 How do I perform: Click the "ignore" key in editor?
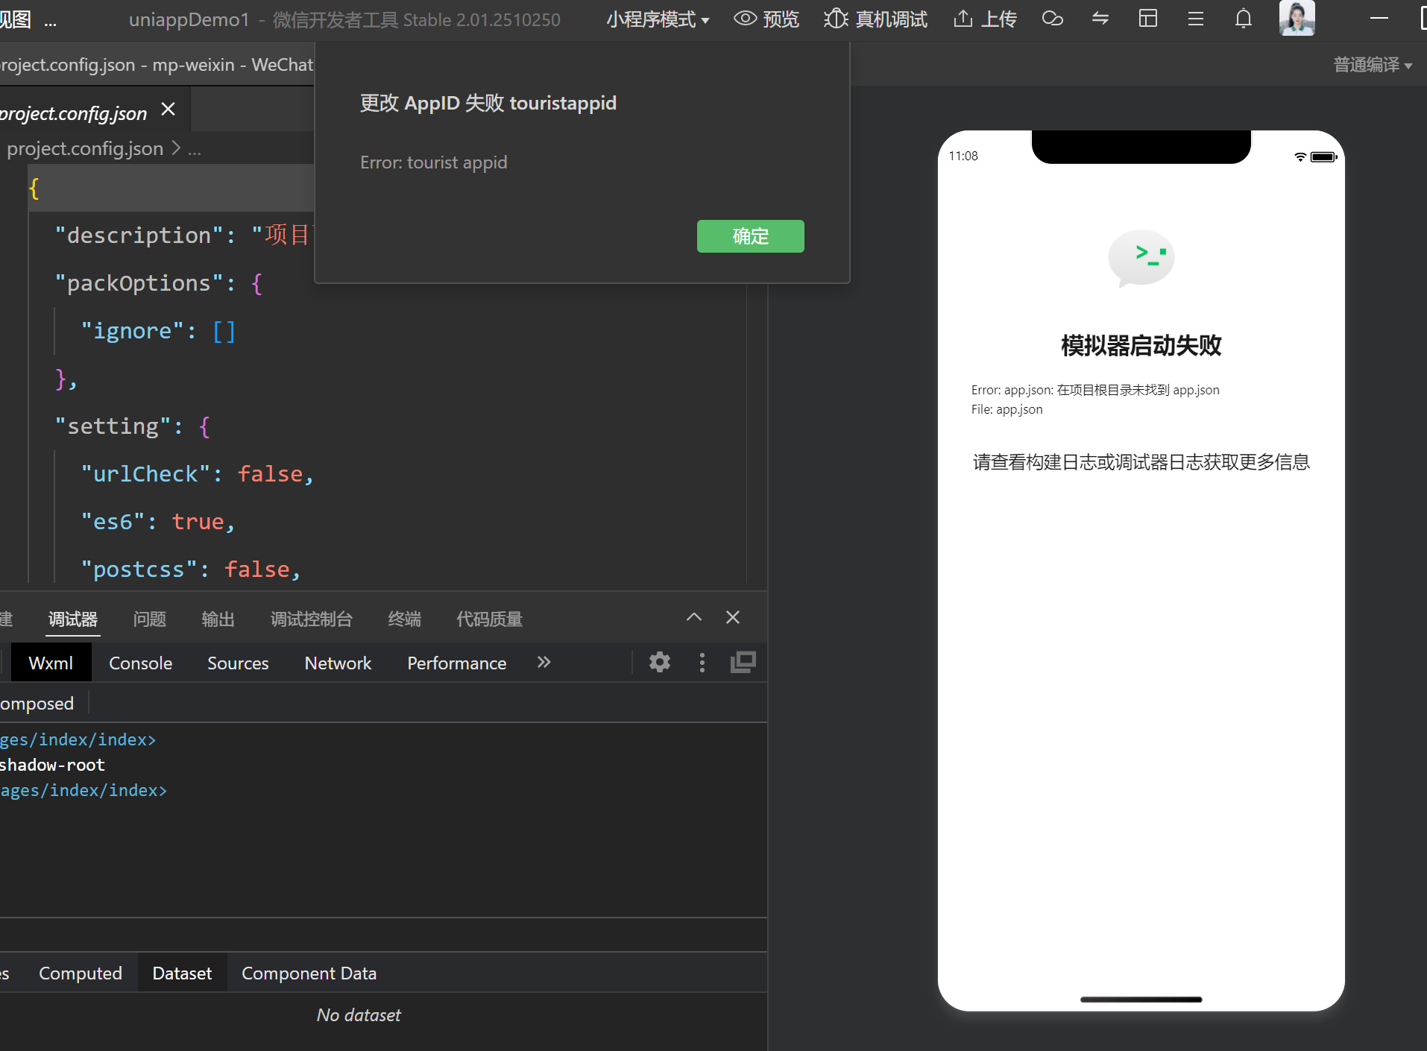pos(133,331)
